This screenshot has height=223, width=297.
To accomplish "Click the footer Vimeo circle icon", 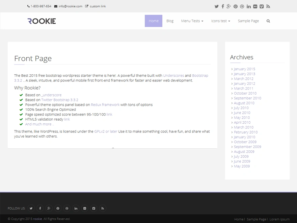I will [x=93, y=208].
